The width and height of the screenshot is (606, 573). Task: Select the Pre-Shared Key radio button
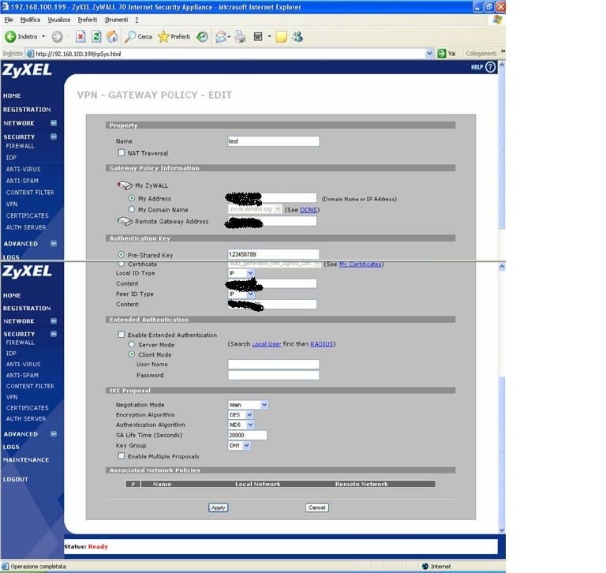tap(122, 255)
